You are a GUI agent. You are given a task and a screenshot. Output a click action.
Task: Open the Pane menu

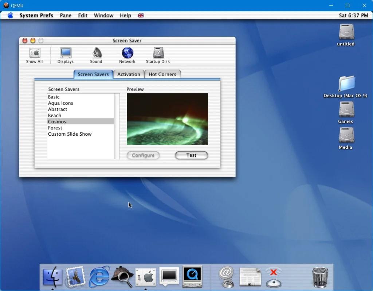click(66, 15)
